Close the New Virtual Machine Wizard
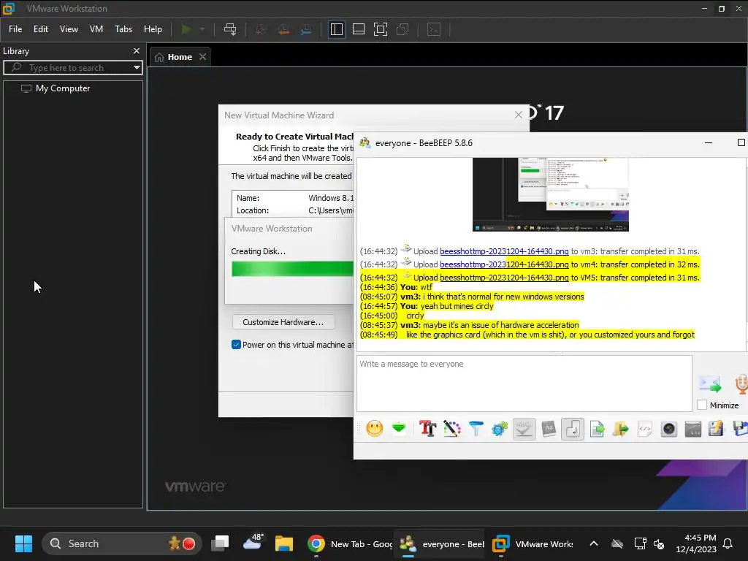 coord(519,115)
